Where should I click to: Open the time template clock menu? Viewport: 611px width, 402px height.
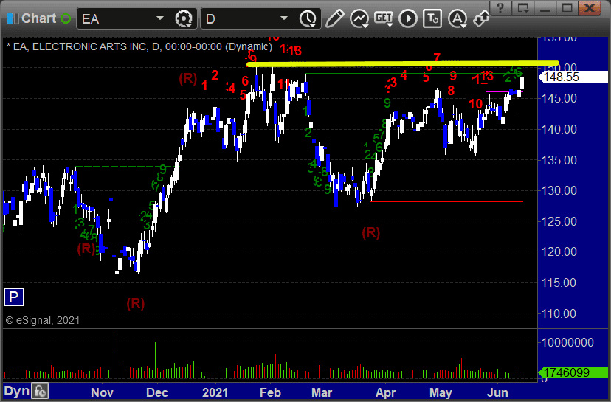point(308,18)
